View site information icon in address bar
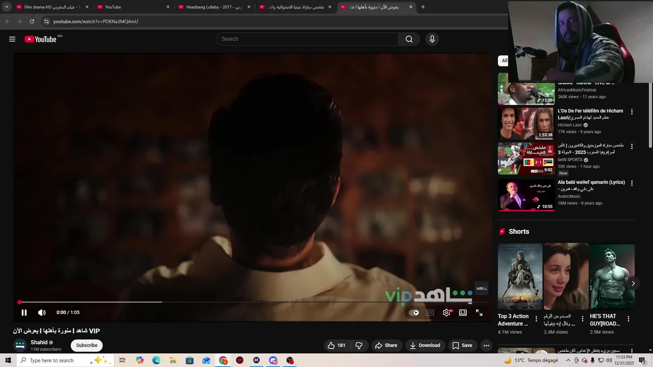The height and width of the screenshot is (367, 653). [x=46, y=21]
